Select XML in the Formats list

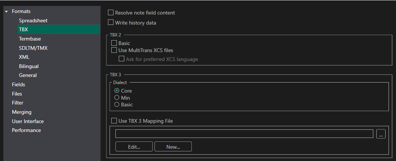[x=24, y=57]
